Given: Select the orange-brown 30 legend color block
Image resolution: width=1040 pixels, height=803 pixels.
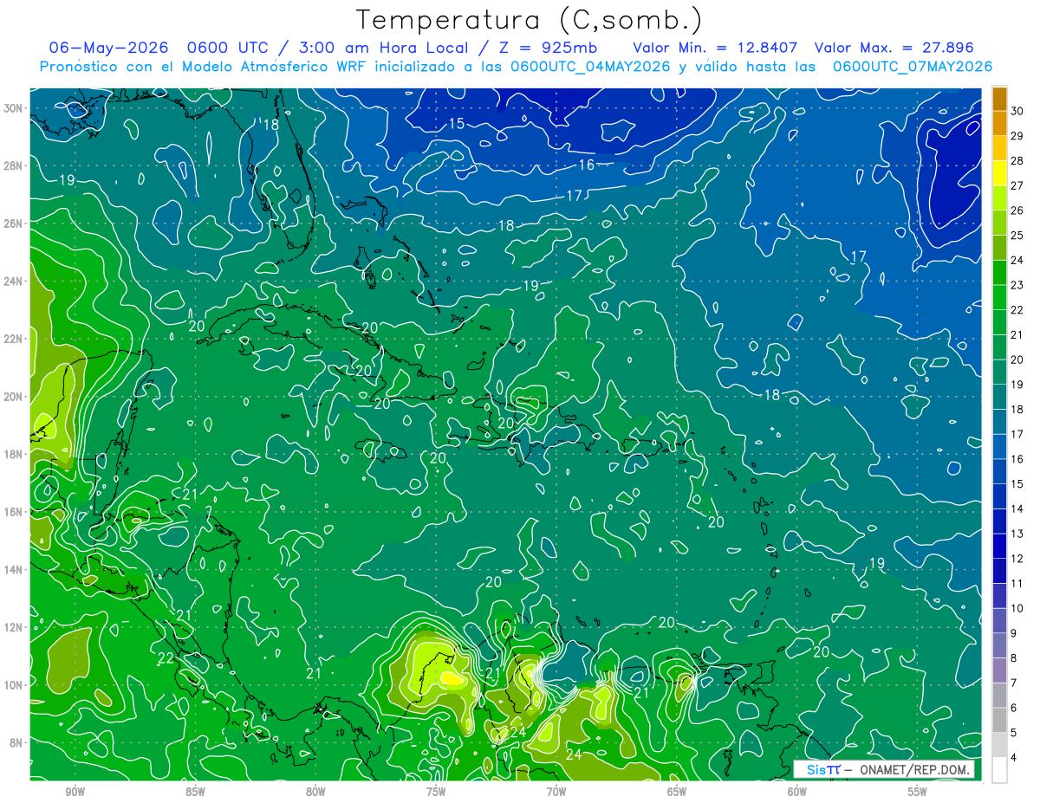Looking at the screenshot, I should 999,99.
